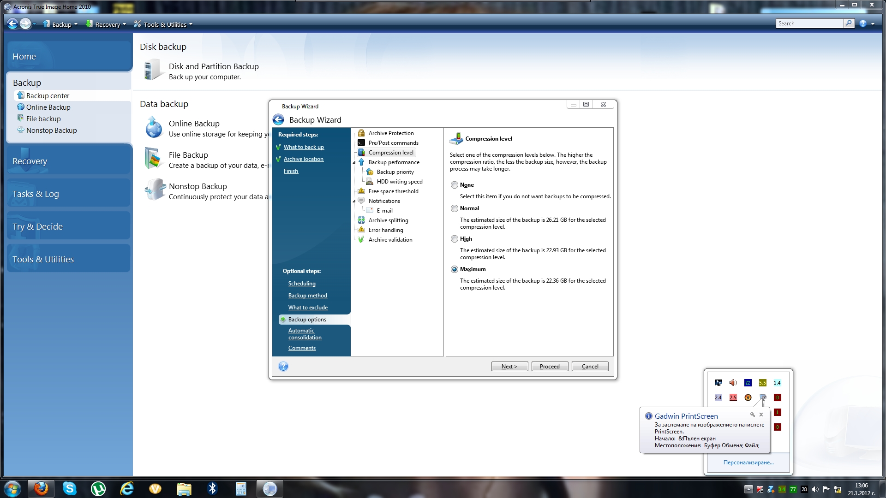Screen dimensions: 886x498
Task: Open the Comments optional step
Action: pos(302,348)
